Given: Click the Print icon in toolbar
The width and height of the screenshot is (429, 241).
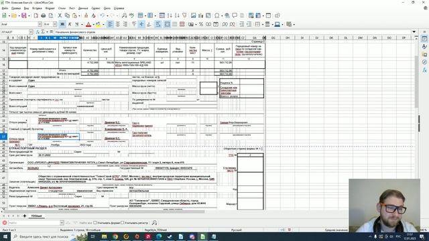Looking at the screenshot, I should tap(43, 15).
